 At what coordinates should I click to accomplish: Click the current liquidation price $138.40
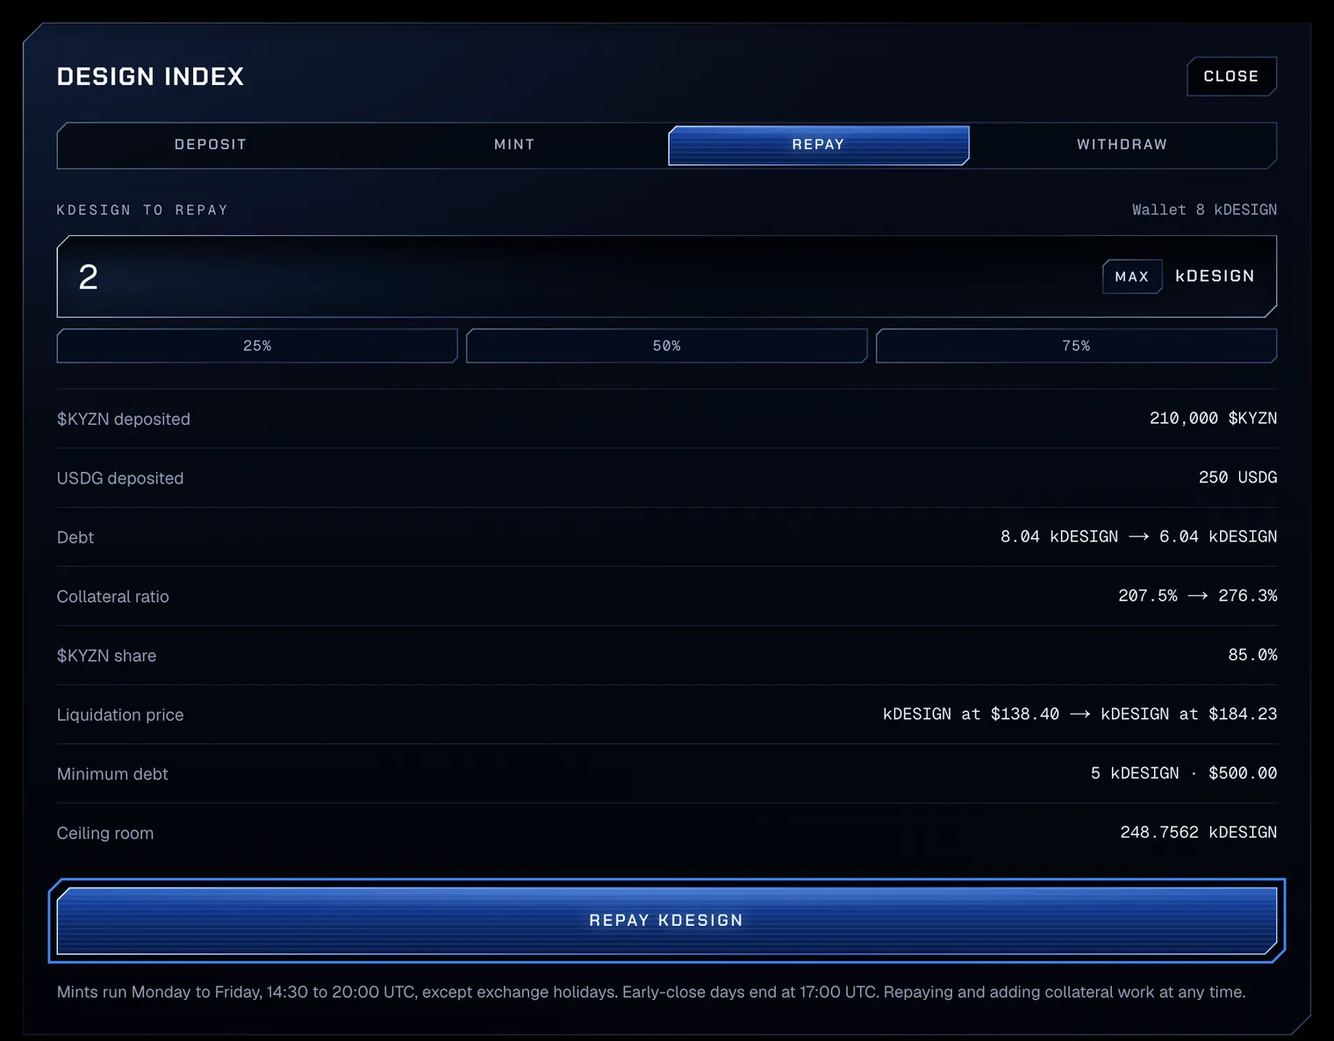971,714
